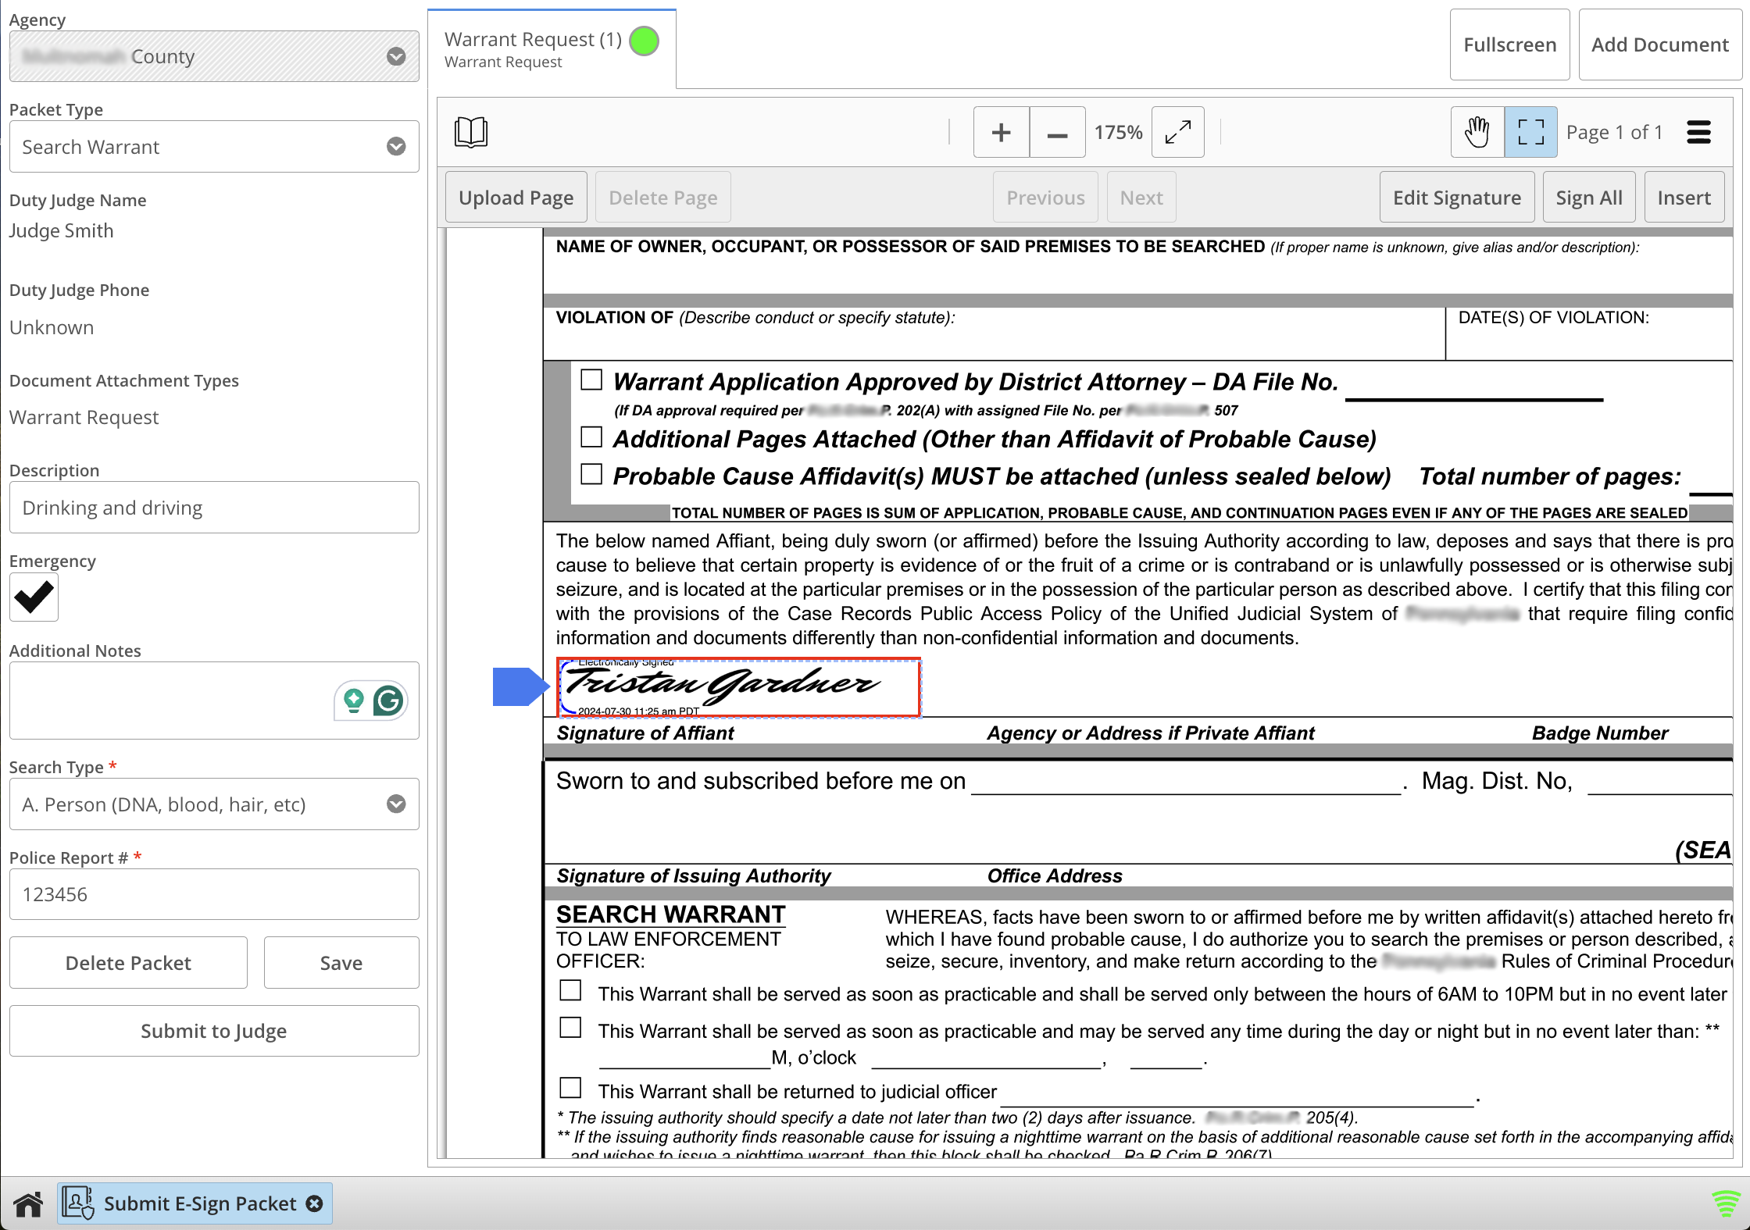1750x1230 pixels.
Task: Zoom in with the plus icon
Action: 1001,132
